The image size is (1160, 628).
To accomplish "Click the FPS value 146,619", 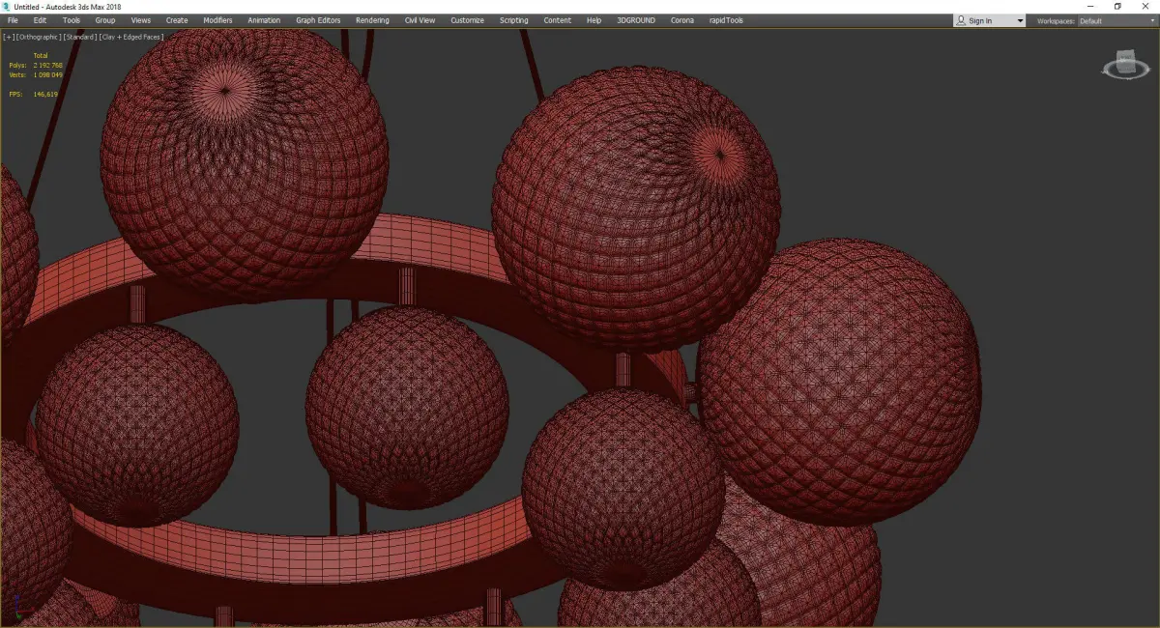I will tap(45, 94).
